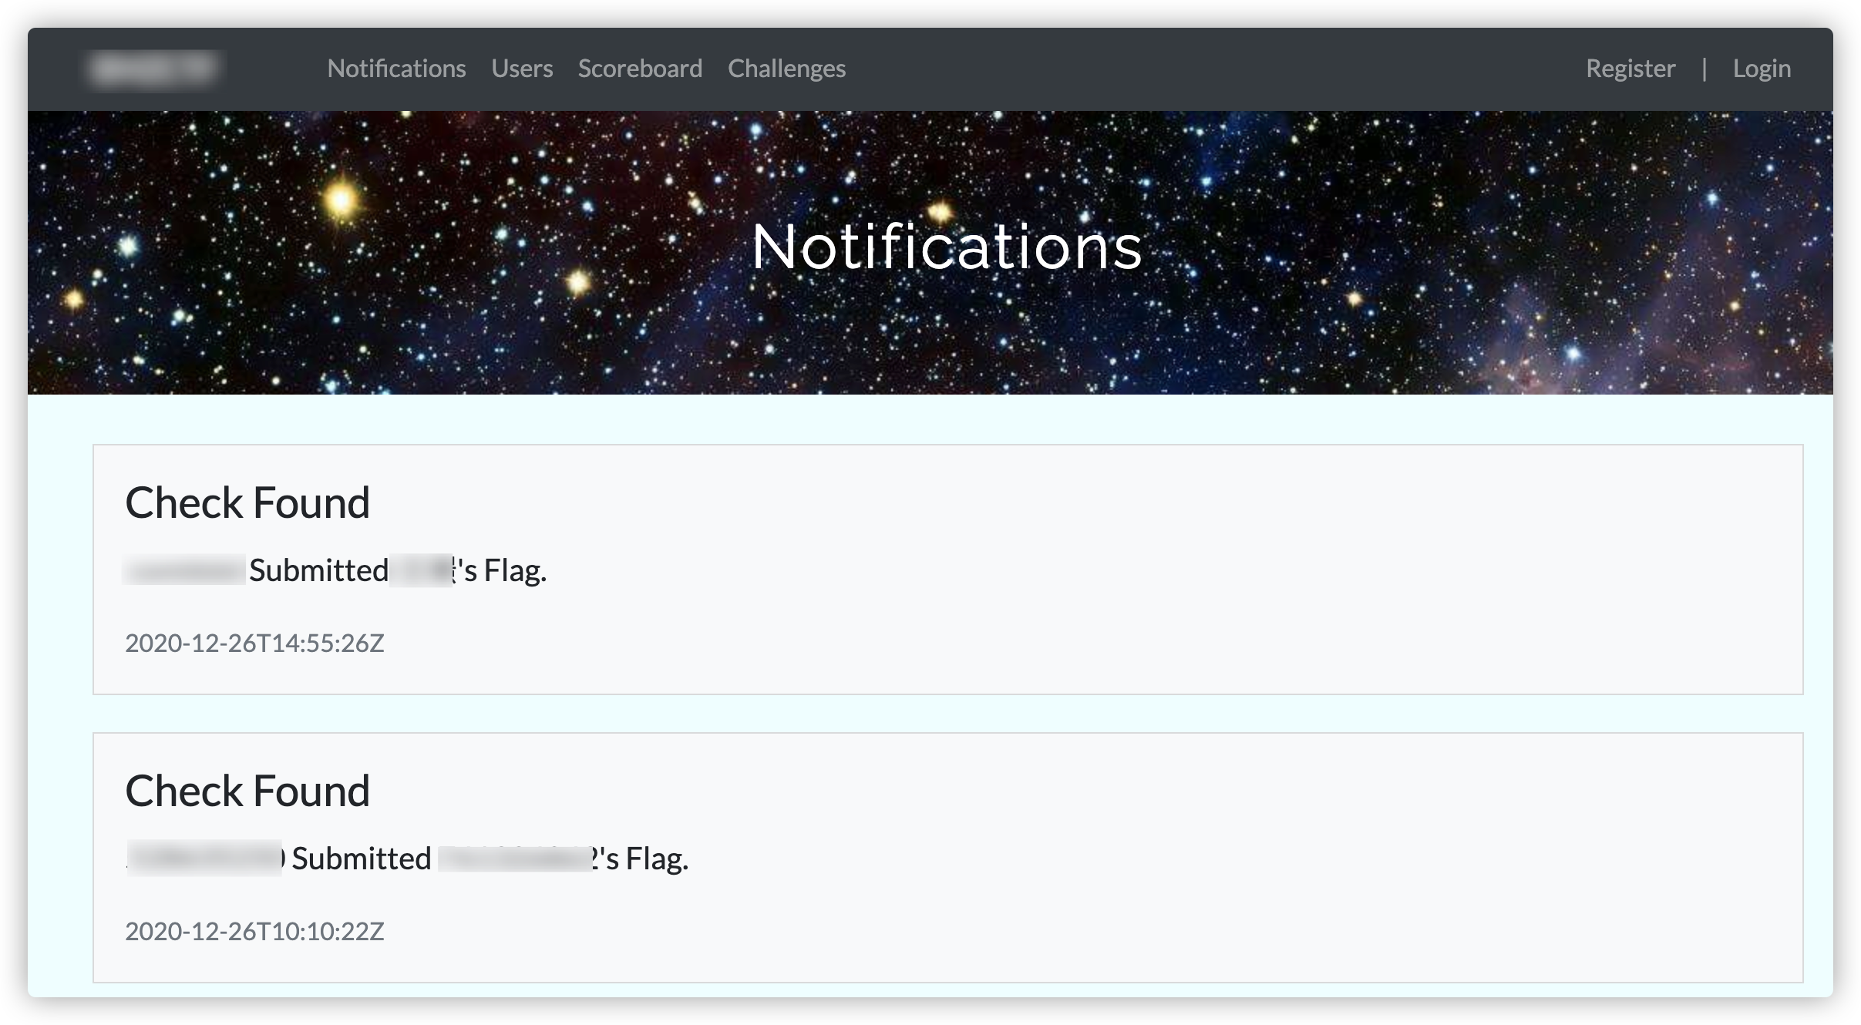The width and height of the screenshot is (1861, 1025).
Task: View the Challenges page
Action: click(x=786, y=69)
